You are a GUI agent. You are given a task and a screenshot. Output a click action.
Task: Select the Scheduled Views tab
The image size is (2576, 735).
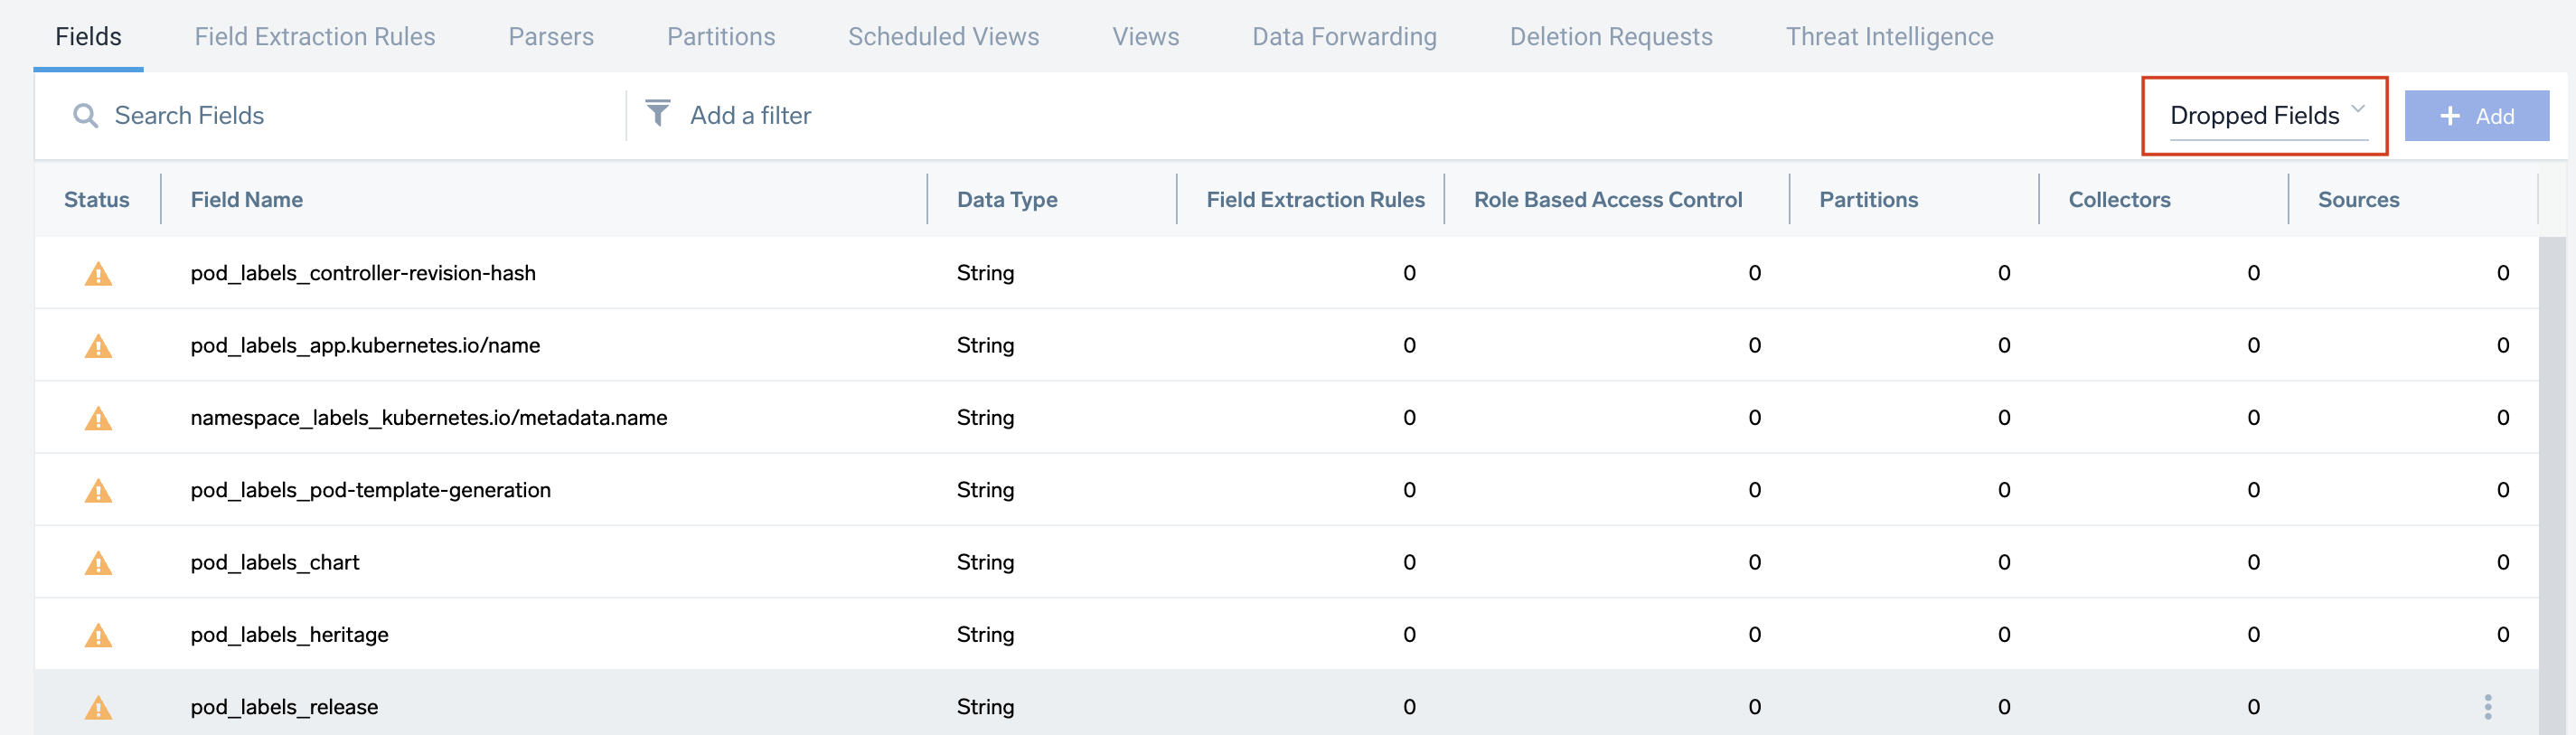pos(943,37)
